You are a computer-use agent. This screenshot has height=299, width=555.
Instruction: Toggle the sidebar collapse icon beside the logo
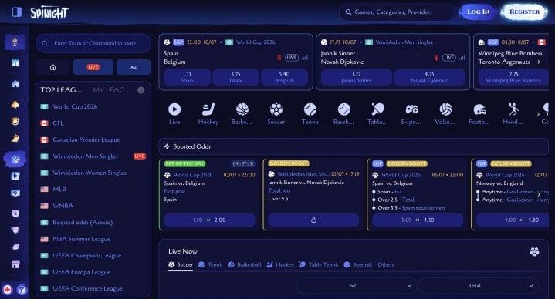pyautogui.click(x=16, y=12)
